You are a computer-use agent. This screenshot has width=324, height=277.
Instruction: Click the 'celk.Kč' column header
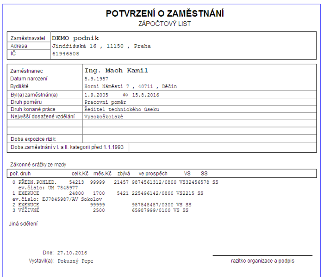point(80,174)
